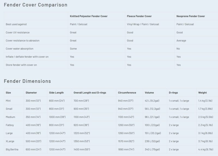
Task: Click Vinyl Wrap / Paint / Gelcoat cell
Action: 143,24
